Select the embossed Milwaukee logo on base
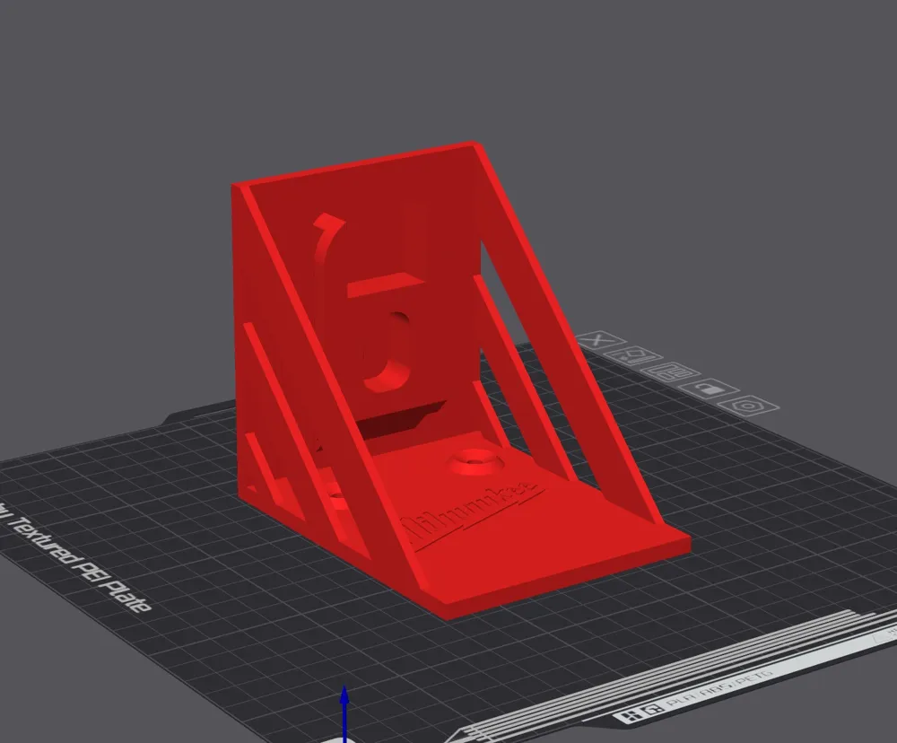897x743 pixels. click(x=470, y=512)
